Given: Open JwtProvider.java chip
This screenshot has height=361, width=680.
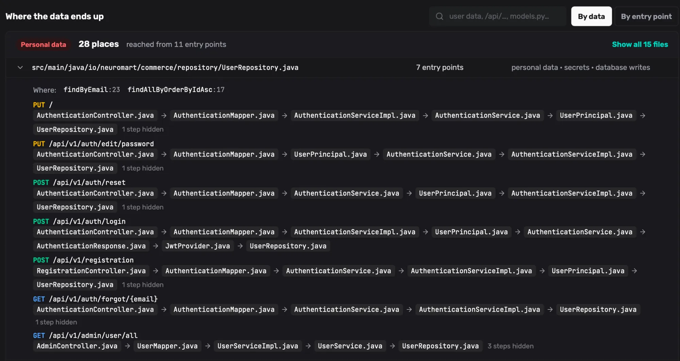Looking at the screenshot, I should click(x=198, y=246).
